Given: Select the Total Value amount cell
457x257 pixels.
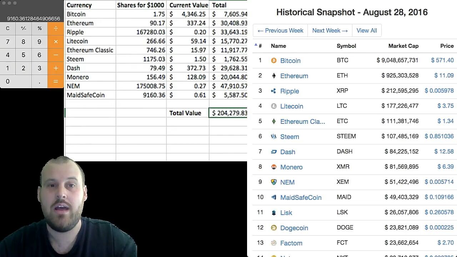Looking at the screenshot, I should 228,113.
